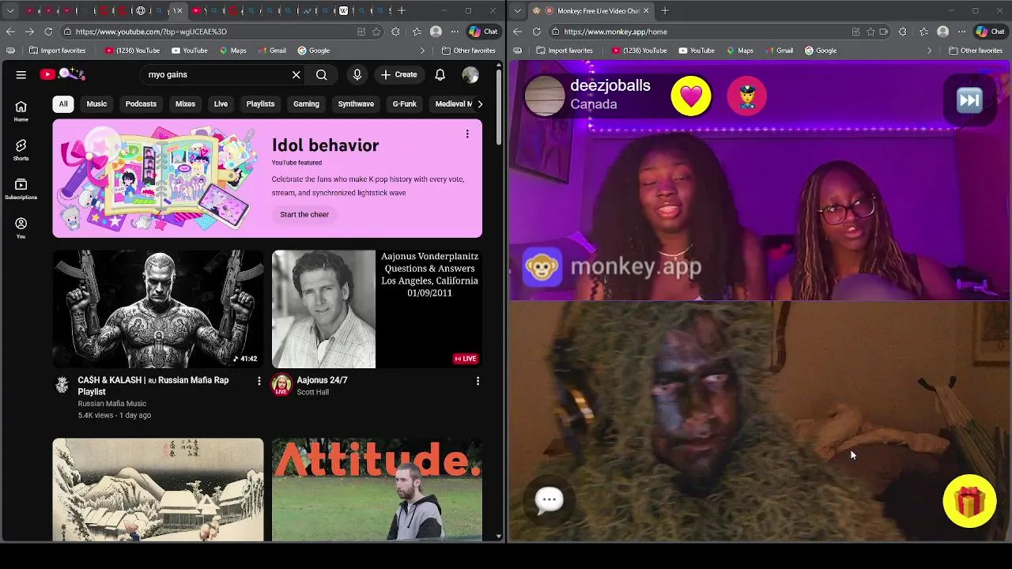Open settings and more in Monkey window
The width and height of the screenshot is (1012, 569).
pos(961,32)
